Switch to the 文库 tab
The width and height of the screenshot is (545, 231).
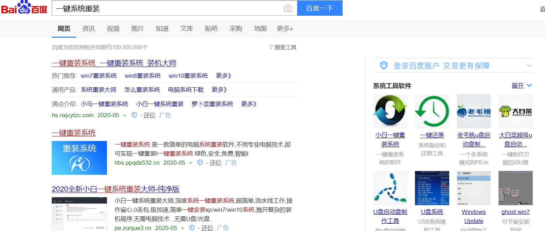[x=187, y=29]
